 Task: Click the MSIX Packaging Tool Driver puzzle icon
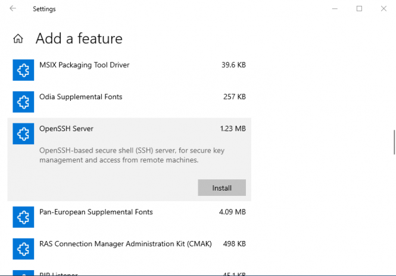22,71
